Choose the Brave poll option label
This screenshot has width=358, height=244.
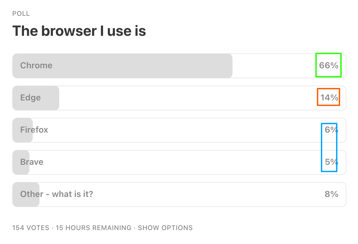click(32, 162)
